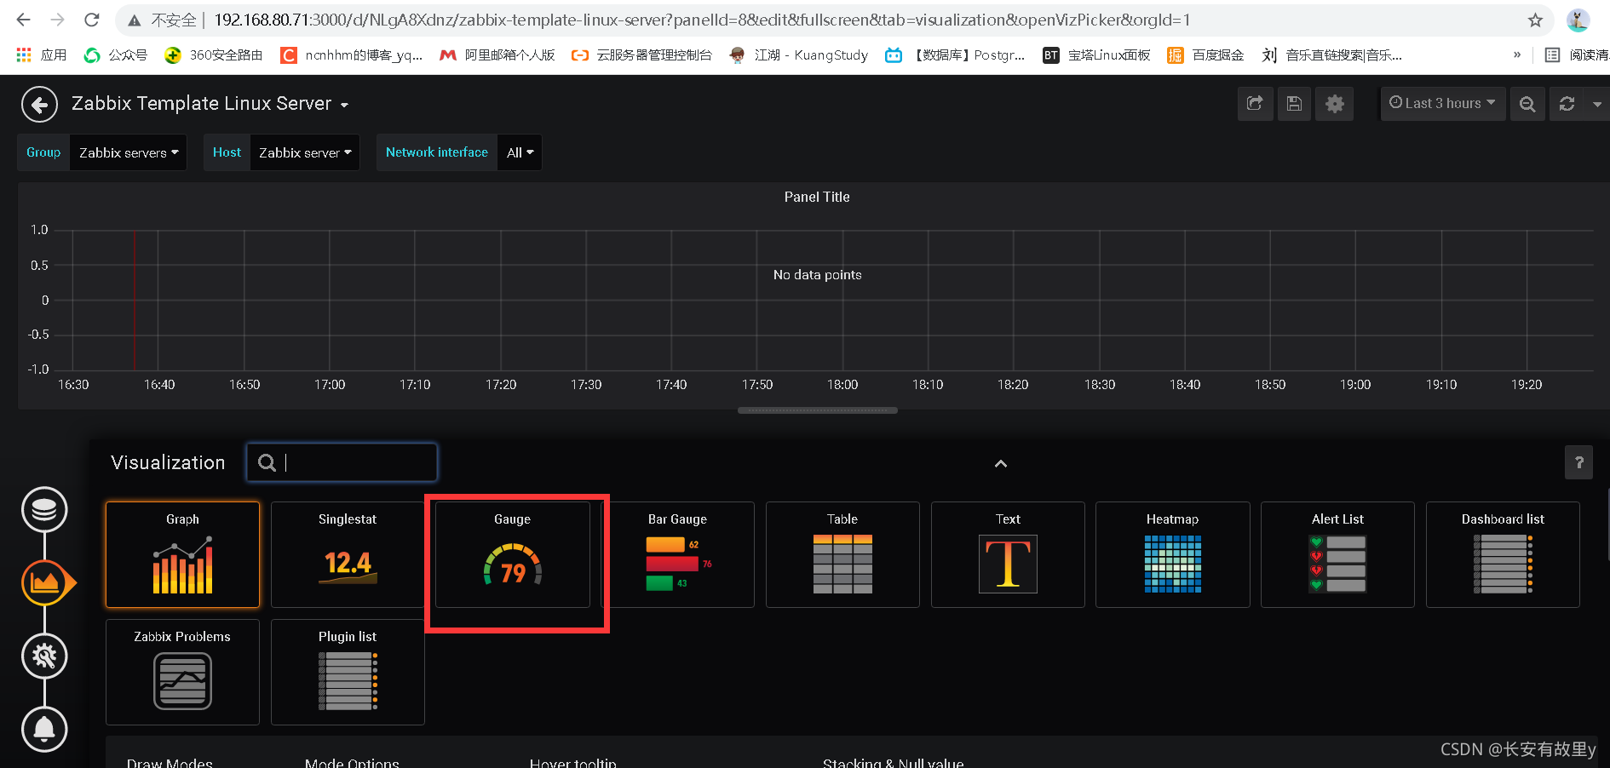Save the dashboard with the floppy icon
Screen dimensions: 1610x768
pyautogui.click(x=1294, y=104)
